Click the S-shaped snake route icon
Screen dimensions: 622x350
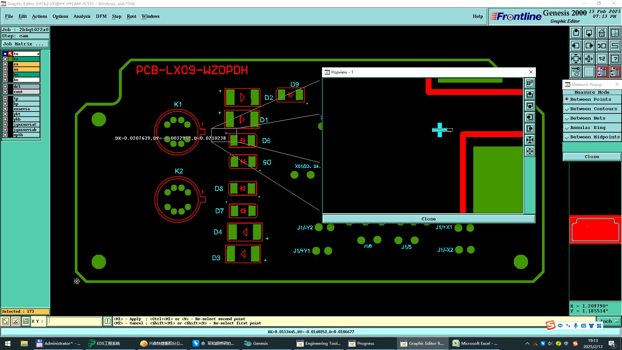tap(615, 46)
